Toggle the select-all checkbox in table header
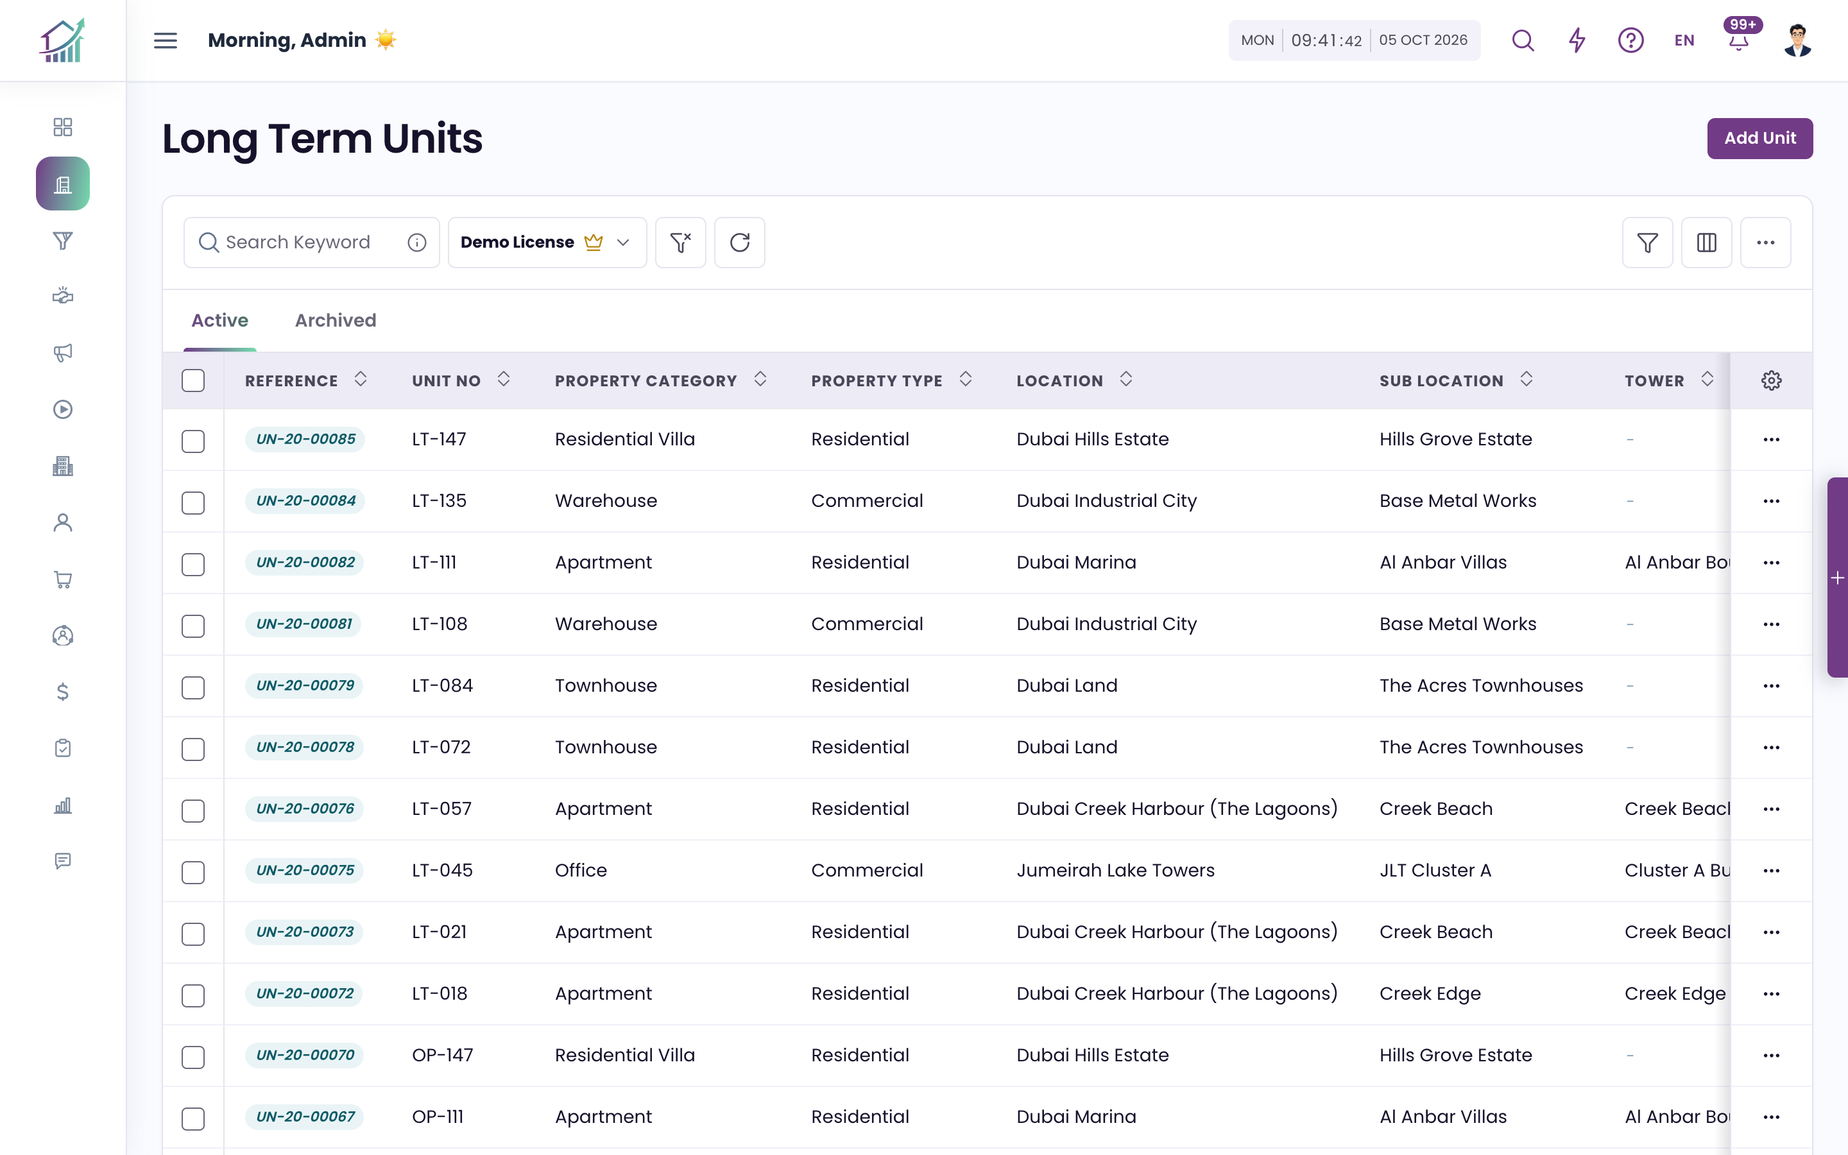The width and height of the screenshot is (1848, 1155). (x=193, y=381)
